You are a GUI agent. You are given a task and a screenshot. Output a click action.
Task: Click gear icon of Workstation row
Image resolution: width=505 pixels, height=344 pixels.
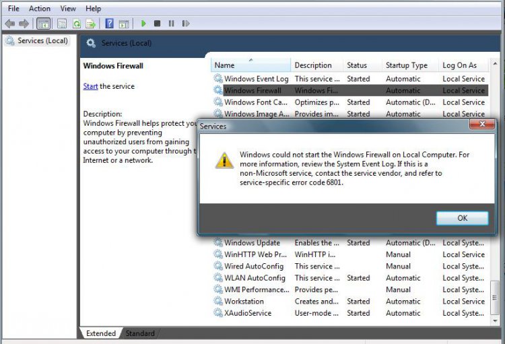coord(218,301)
